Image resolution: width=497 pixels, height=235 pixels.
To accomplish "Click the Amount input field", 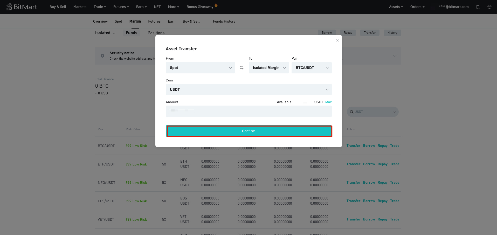I will tap(249, 111).
